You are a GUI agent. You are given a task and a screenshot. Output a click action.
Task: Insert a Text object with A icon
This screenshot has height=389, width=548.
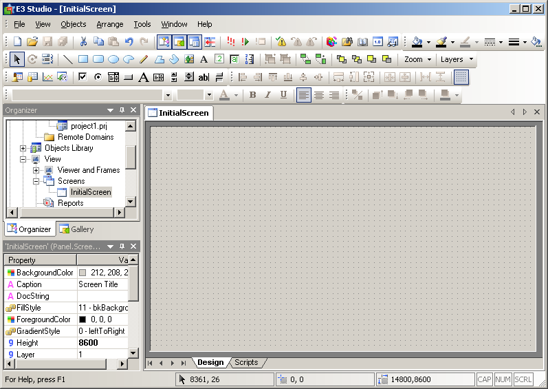coord(204,59)
